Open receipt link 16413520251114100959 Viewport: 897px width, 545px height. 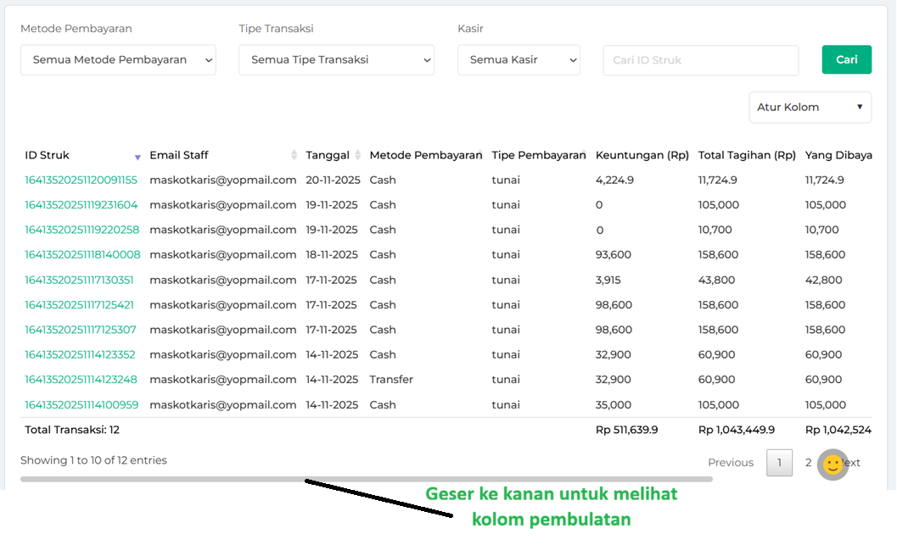click(x=81, y=405)
